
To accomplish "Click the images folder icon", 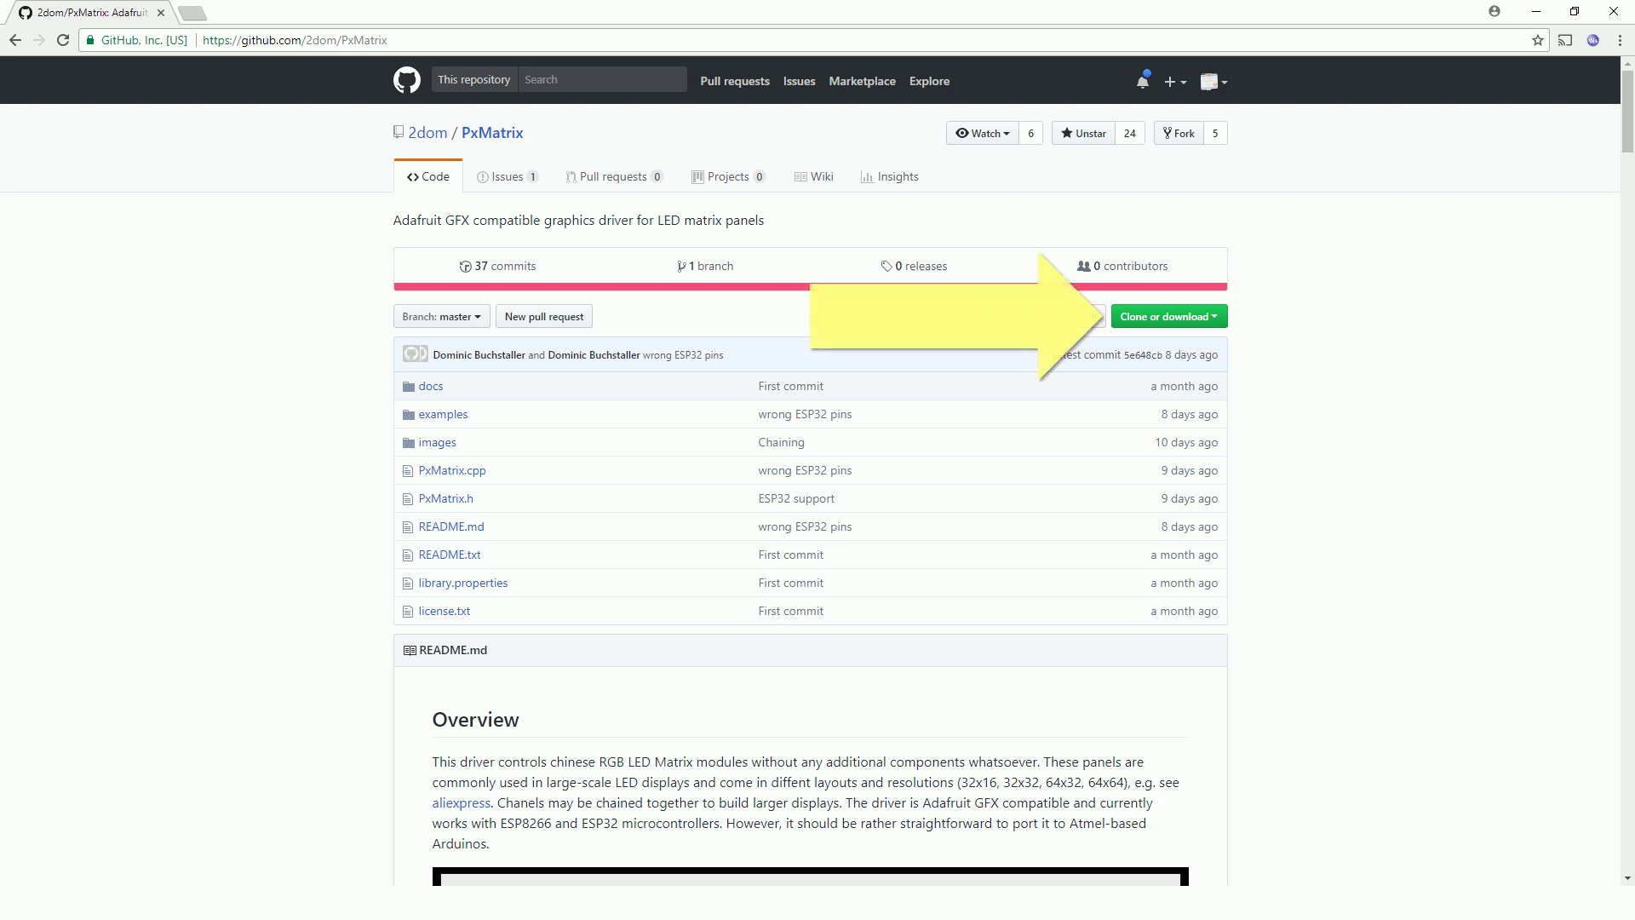I will click(409, 443).
